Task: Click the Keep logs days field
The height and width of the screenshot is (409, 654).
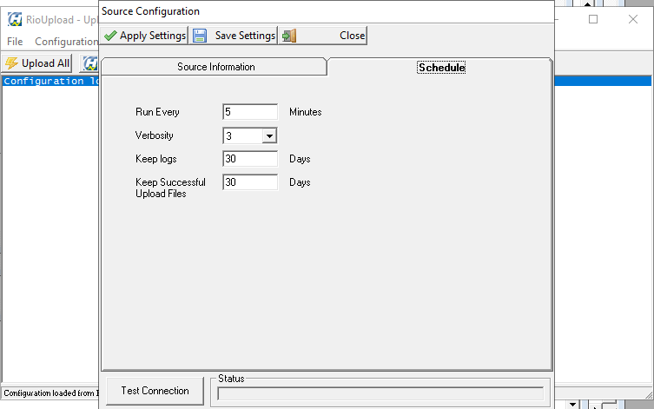Action: tap(250, 159)
